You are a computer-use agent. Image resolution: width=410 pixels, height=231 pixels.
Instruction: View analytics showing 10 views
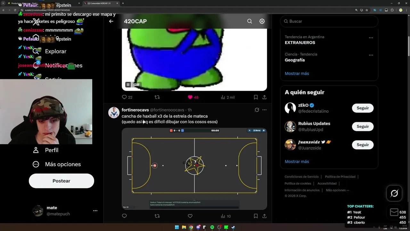tap(226, 216)
